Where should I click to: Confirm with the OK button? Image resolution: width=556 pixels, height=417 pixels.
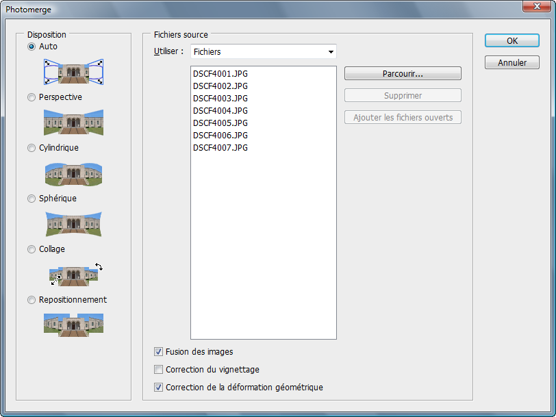[512, 41]
